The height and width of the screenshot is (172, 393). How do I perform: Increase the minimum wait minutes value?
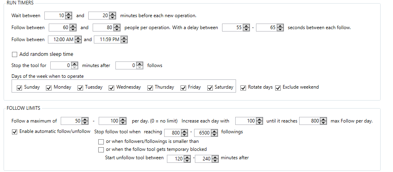(69, 14)
